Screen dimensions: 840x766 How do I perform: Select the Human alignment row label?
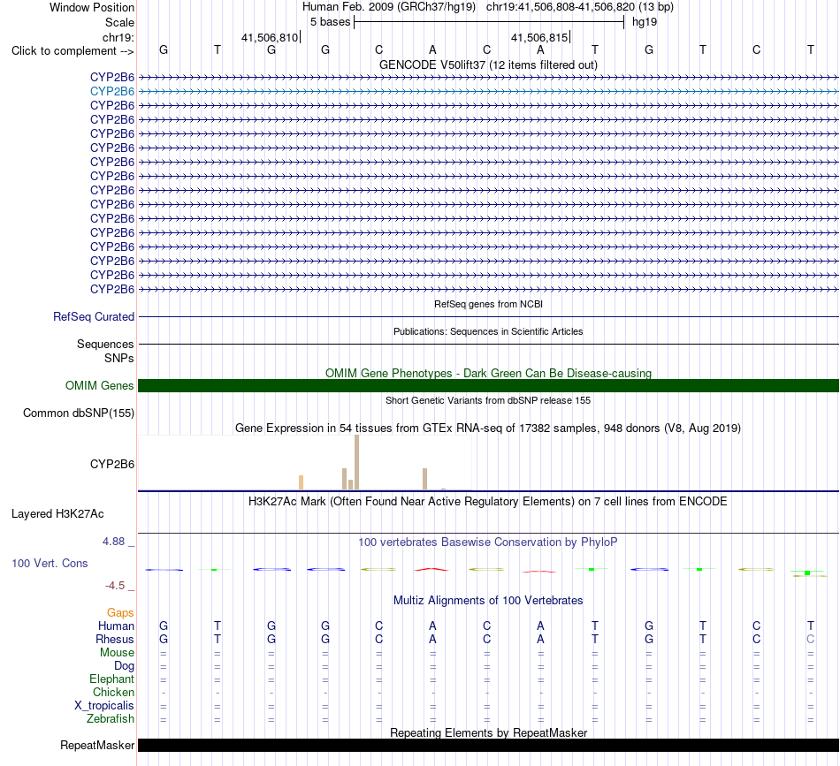click(116, 626)
